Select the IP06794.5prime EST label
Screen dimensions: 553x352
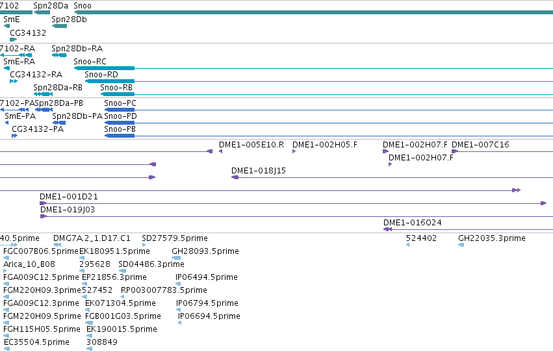point(207,303)
